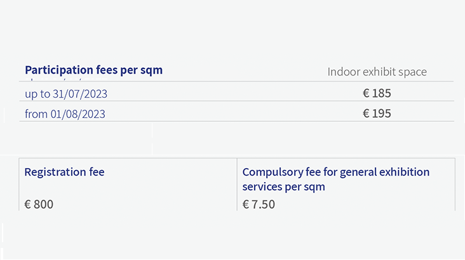Click the € 195 price value
Screen dimensions: 465x260
(377, 114)
